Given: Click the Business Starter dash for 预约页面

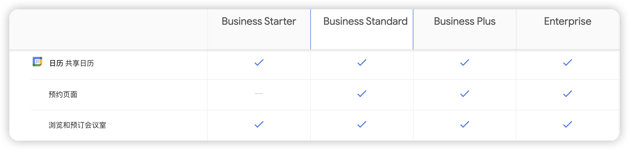Looking at the screenshot, I should (259, 94).
